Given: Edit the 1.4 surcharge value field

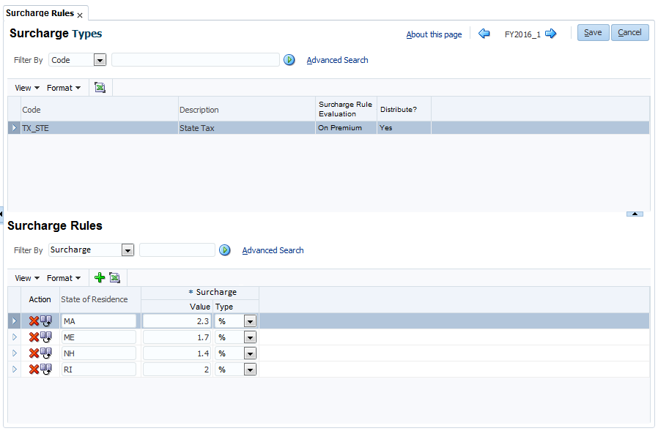Looking at the screenshot, I should (x=177, y=353).
